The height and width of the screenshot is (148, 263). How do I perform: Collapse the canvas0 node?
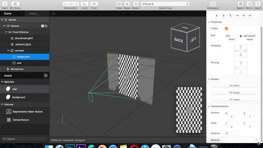8,51
